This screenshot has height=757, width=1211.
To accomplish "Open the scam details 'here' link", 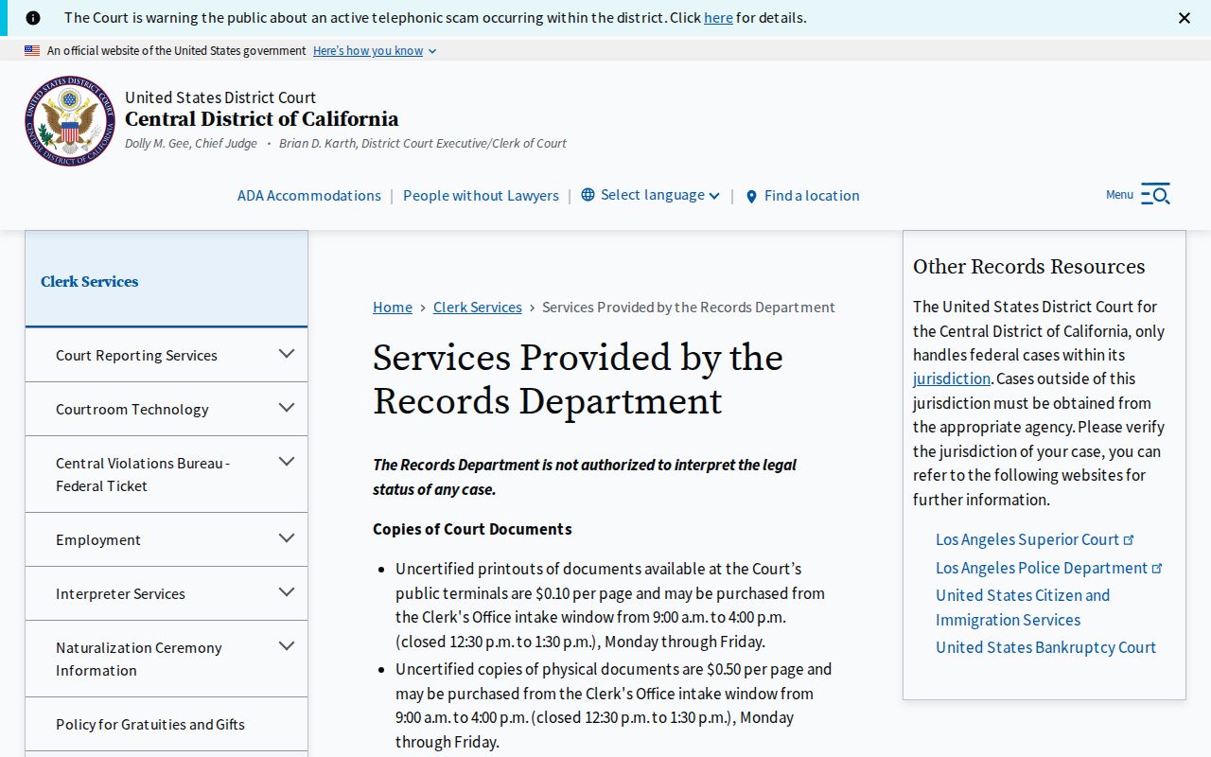I will point(718,18).
